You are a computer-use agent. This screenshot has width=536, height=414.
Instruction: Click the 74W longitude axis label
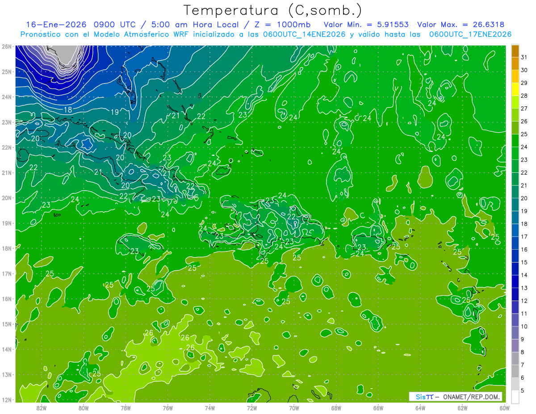[x=209, y=408]
